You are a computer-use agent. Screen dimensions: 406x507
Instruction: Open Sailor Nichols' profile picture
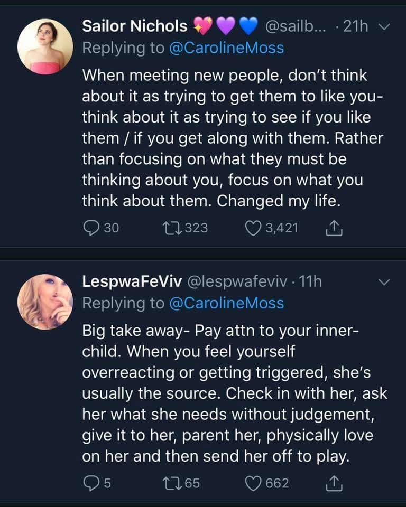(45, 47)
